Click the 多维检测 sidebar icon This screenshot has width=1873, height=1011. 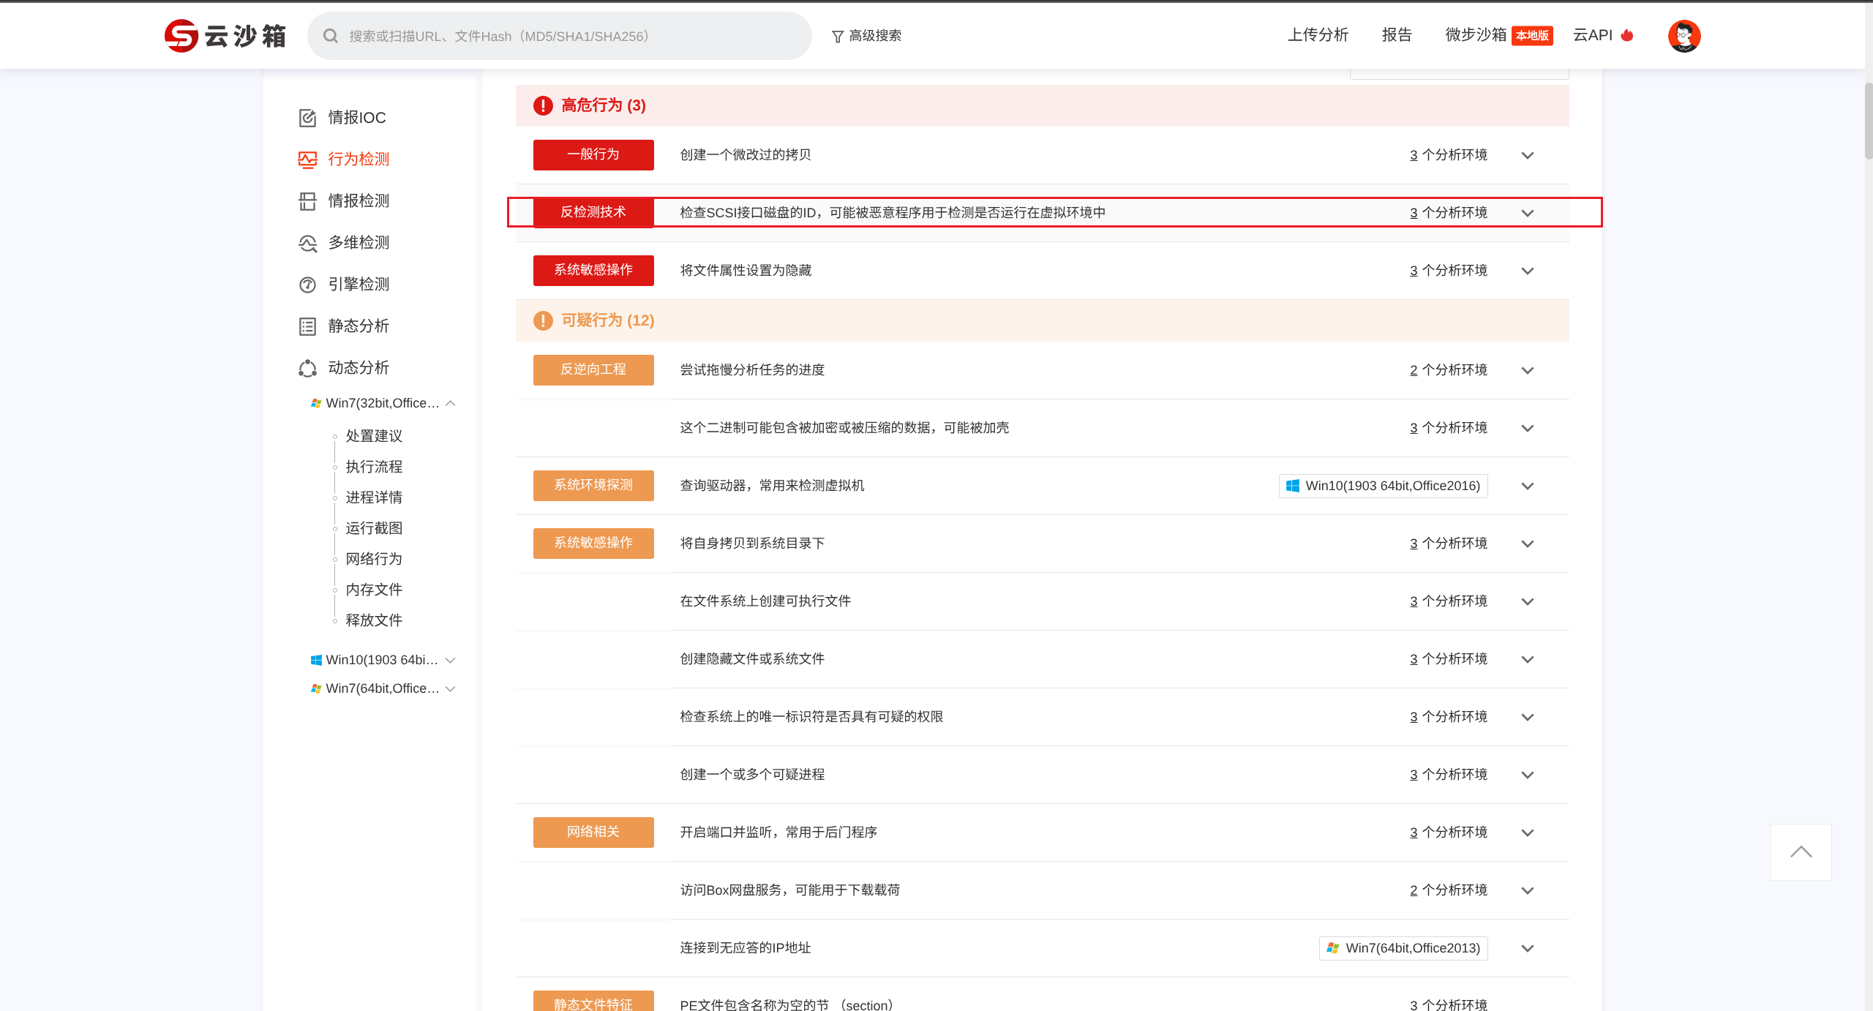[307, 243]
